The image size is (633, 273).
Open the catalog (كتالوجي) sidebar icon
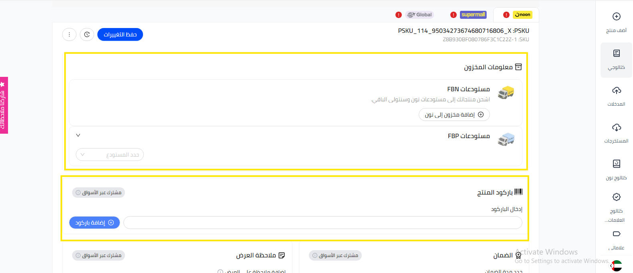pyautogui.click(x=617, y=54)
